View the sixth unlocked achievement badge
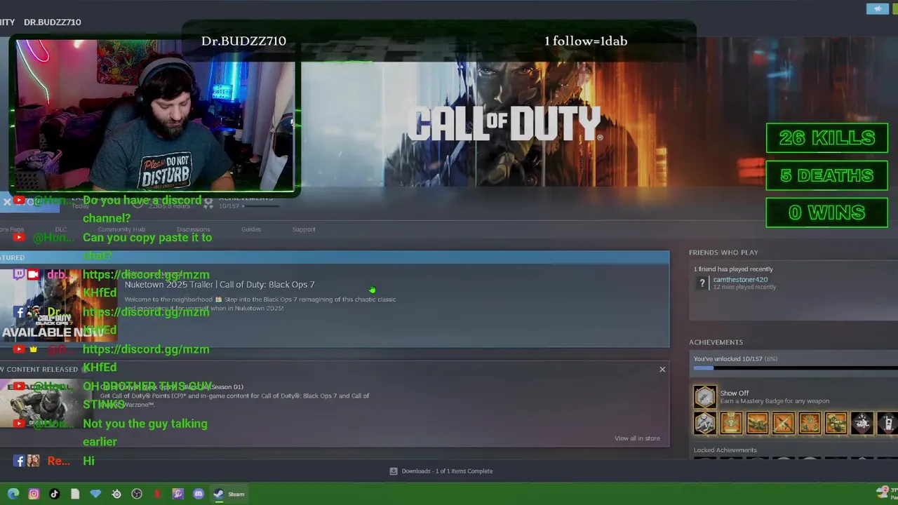The image size is (898, 505). pos(836,423)
